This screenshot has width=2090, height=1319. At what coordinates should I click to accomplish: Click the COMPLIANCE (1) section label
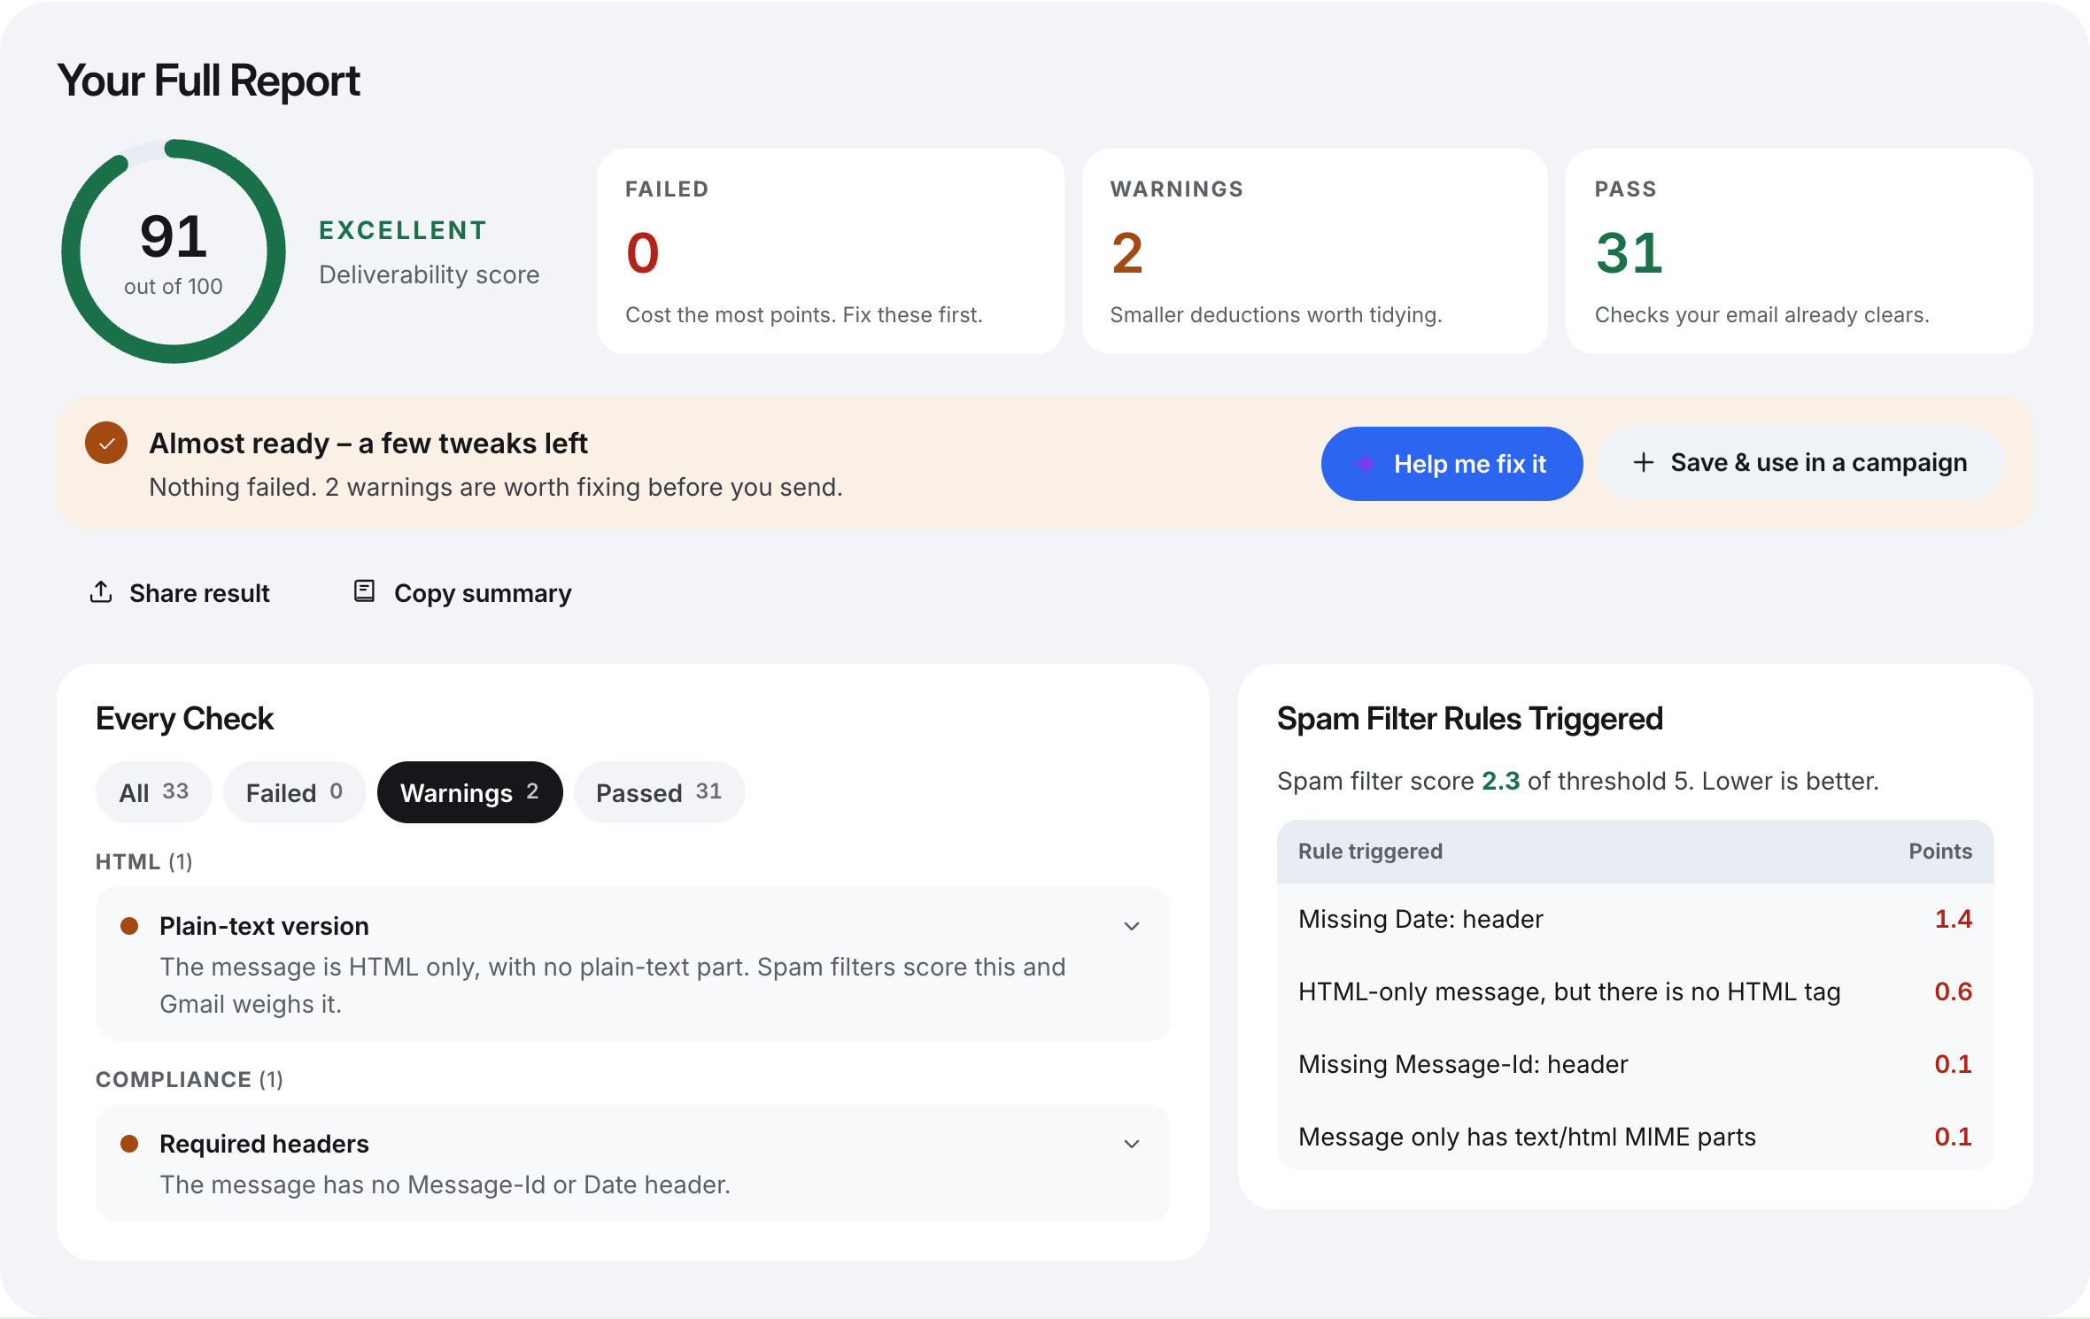click(x=190, y=1080)
